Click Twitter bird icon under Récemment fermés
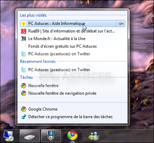This screenshot has width=154, height=143. (x=23, y=70)
